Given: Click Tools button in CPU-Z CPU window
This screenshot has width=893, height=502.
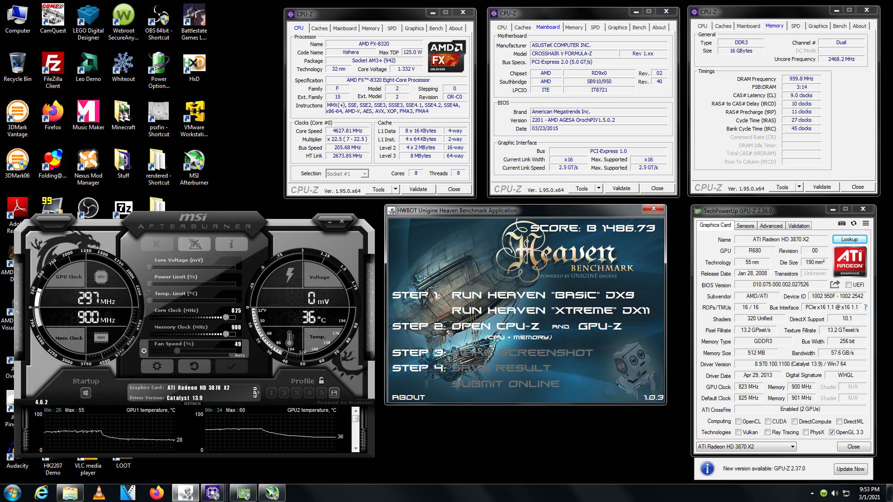Looking at the screenshot, I should (379, 189).
